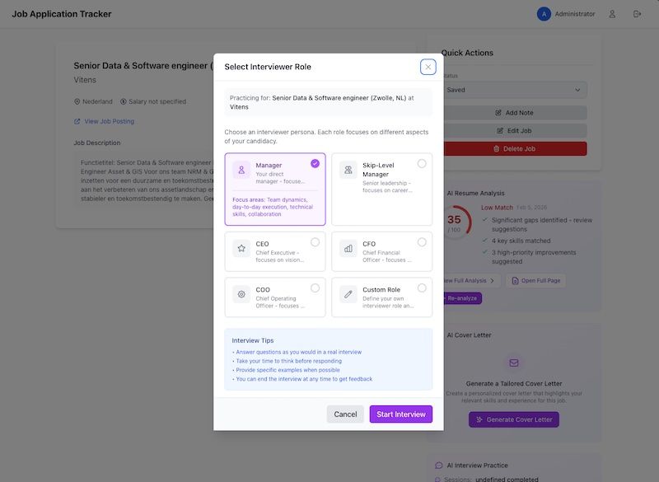Image resolution: width=659 pixels, height=482 pixels.
Task: Expand View Full Analysis chevron
Action: click(492, 281)
